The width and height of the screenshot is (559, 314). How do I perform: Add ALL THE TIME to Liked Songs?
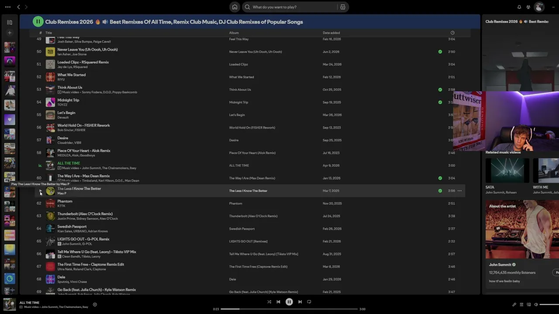95,304
